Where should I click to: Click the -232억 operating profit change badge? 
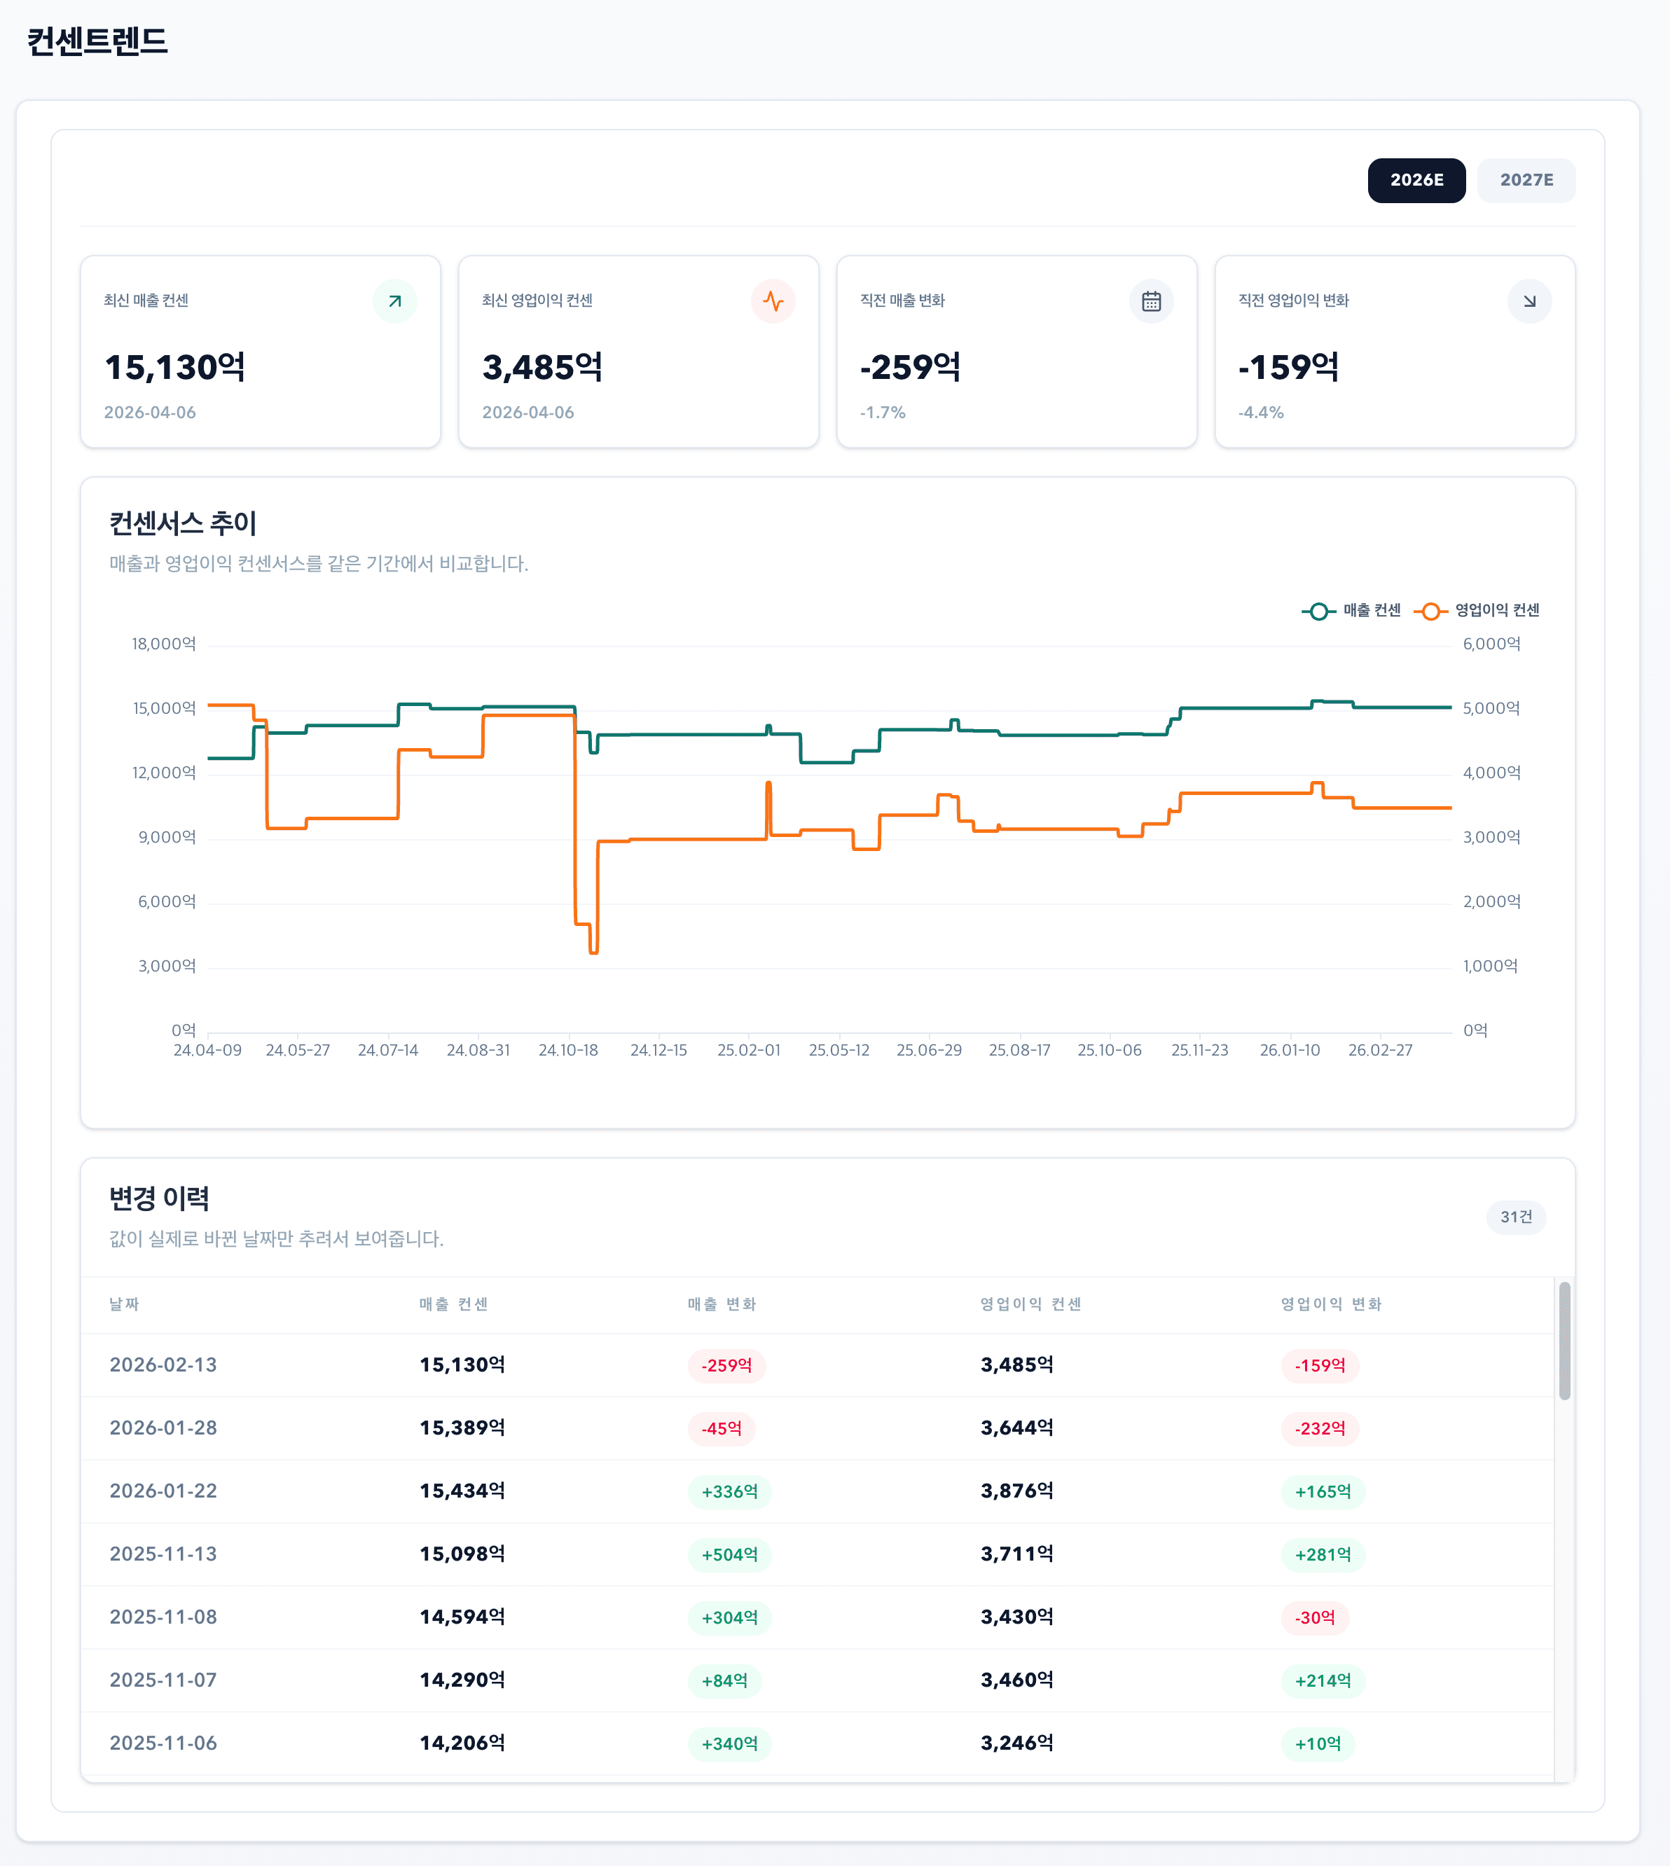1320,1428
